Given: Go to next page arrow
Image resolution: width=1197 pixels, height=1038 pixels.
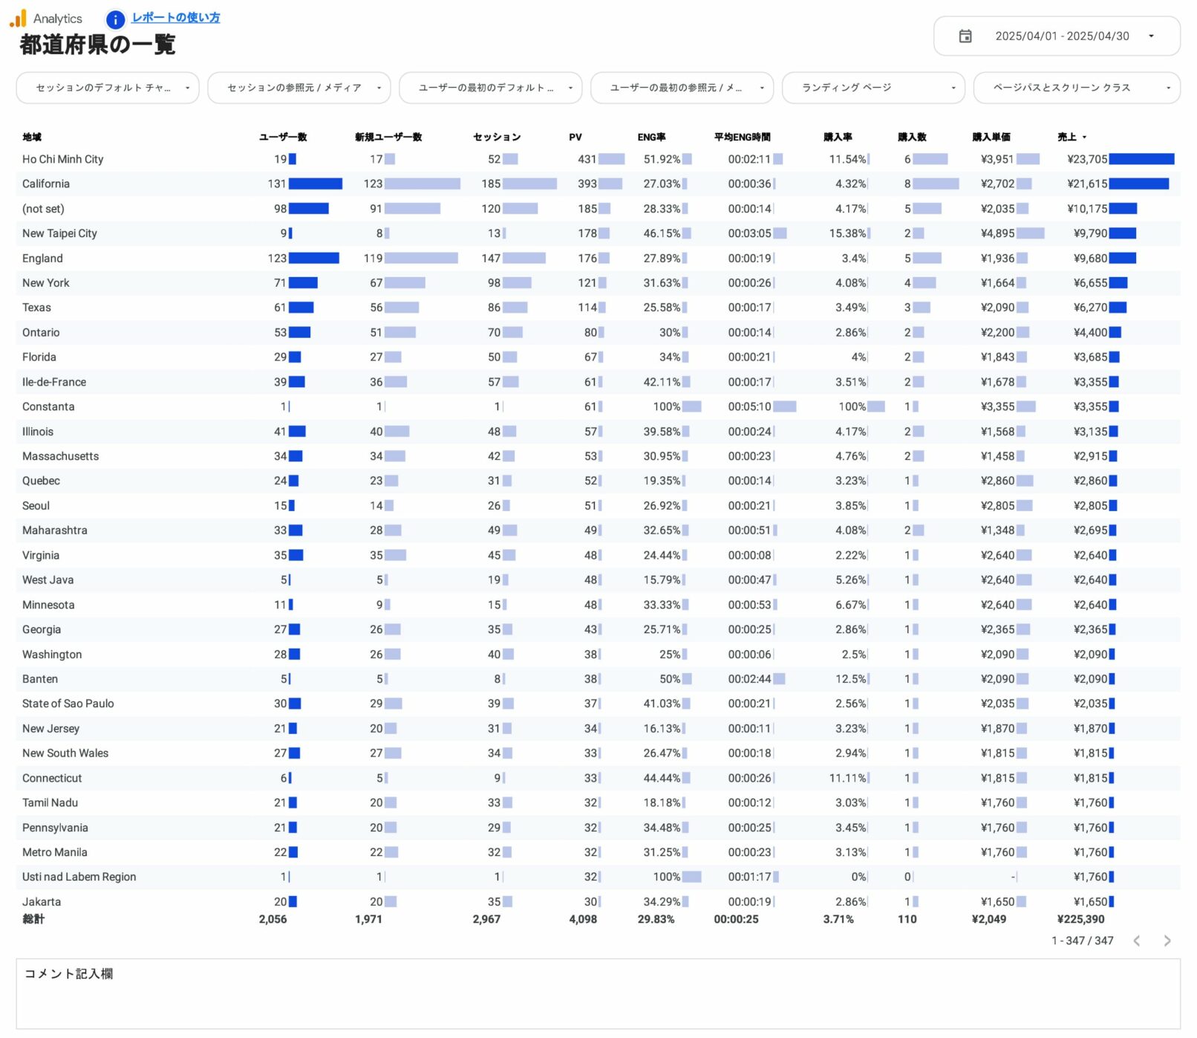Looking at the screenshot, I should [x=1167, y=941].
